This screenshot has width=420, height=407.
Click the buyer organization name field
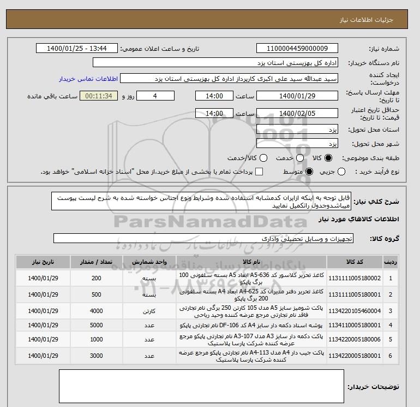click(x=215, y=62)
